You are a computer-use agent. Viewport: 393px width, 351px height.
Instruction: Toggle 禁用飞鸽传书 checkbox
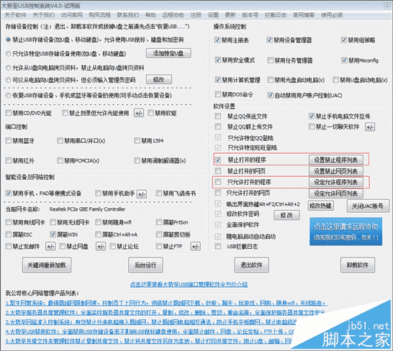click(159, 193)
